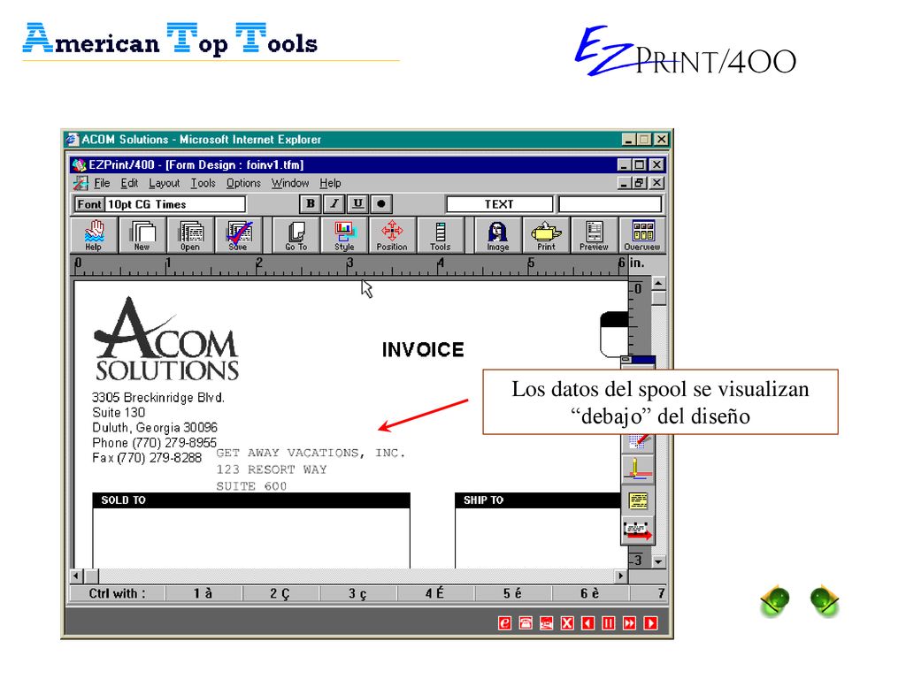This screenshot has height=679, width=906.
Task: Click the '1 à' character key cell
Action: [203, 593]
